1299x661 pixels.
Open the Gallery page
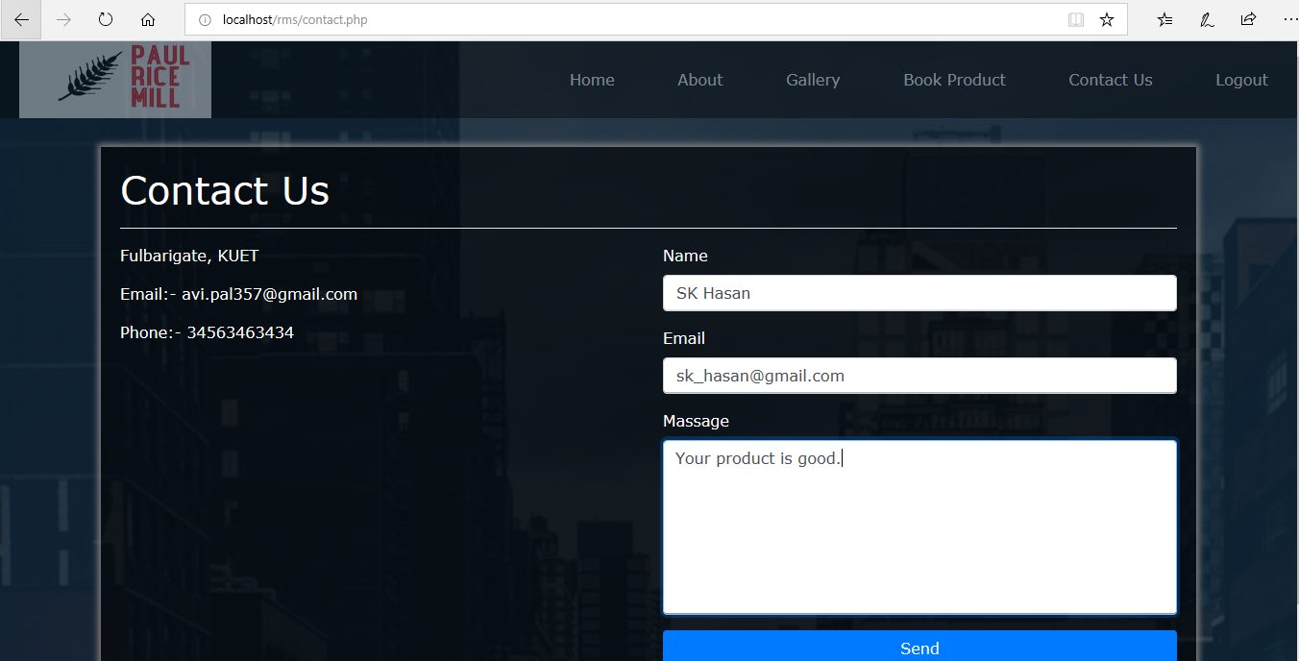click(813, 80)
